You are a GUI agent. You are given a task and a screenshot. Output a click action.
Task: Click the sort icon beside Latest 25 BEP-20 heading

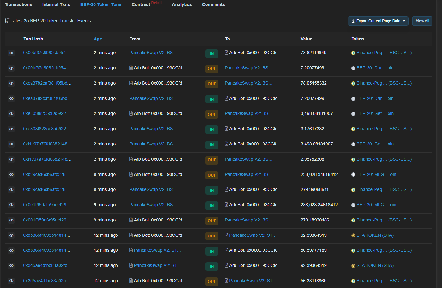7,21
